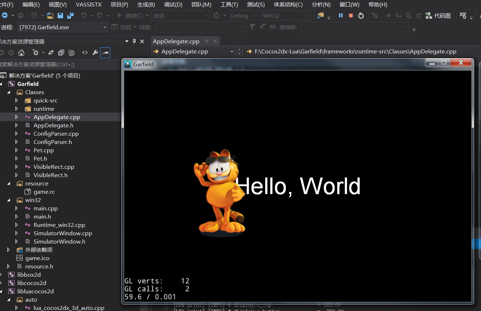Click the Undo arrow icon
Screen dimensions: 481x311
point(84,16)
